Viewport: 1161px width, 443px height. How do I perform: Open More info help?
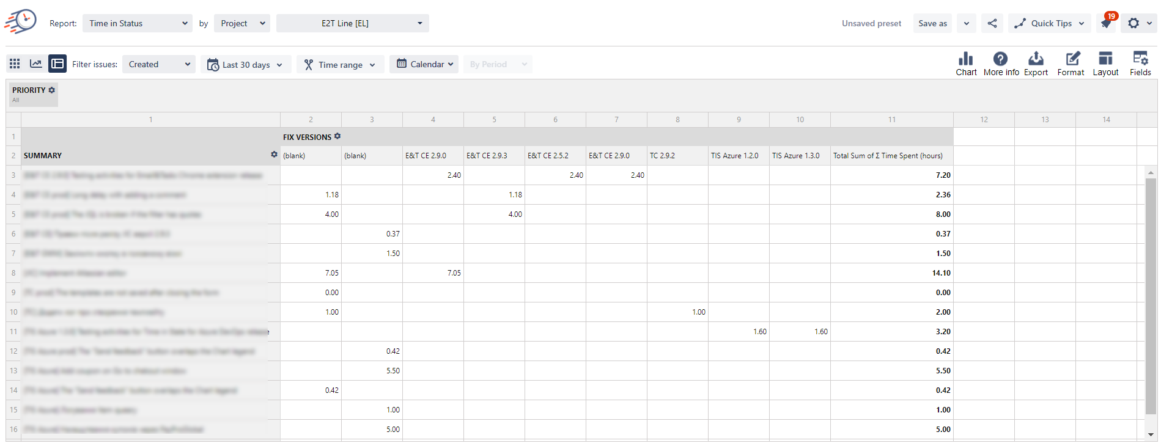coord(1001,64)
